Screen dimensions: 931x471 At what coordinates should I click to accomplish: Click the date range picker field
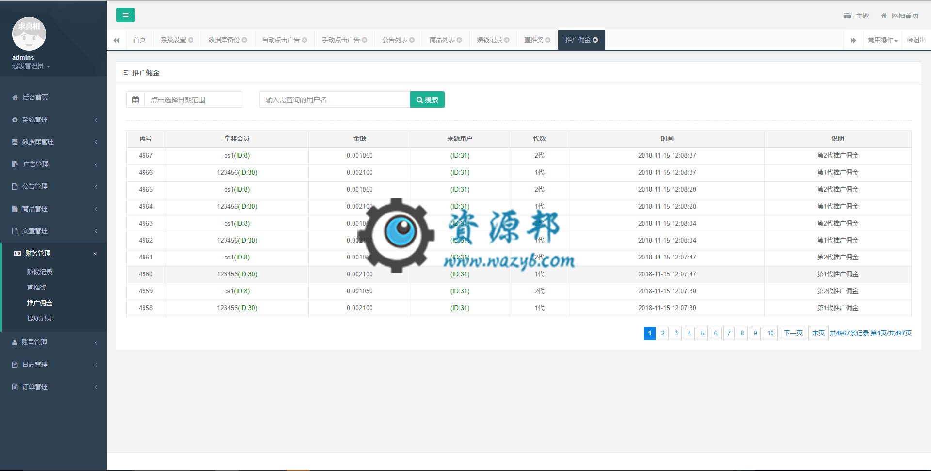point(193,100)
